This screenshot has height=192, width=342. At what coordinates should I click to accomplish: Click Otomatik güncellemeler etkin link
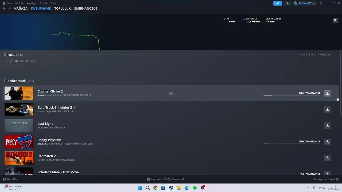[x=316, y=55]
